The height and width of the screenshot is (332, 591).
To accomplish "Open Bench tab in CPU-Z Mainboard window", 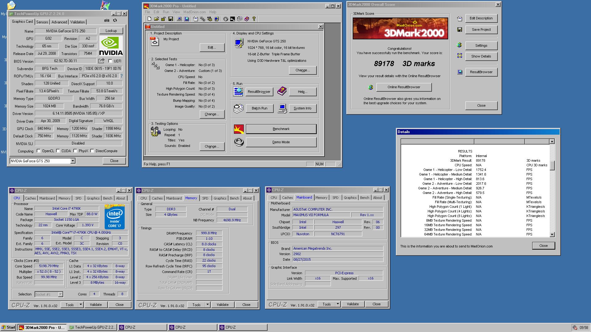I will [x=365, y=198].
